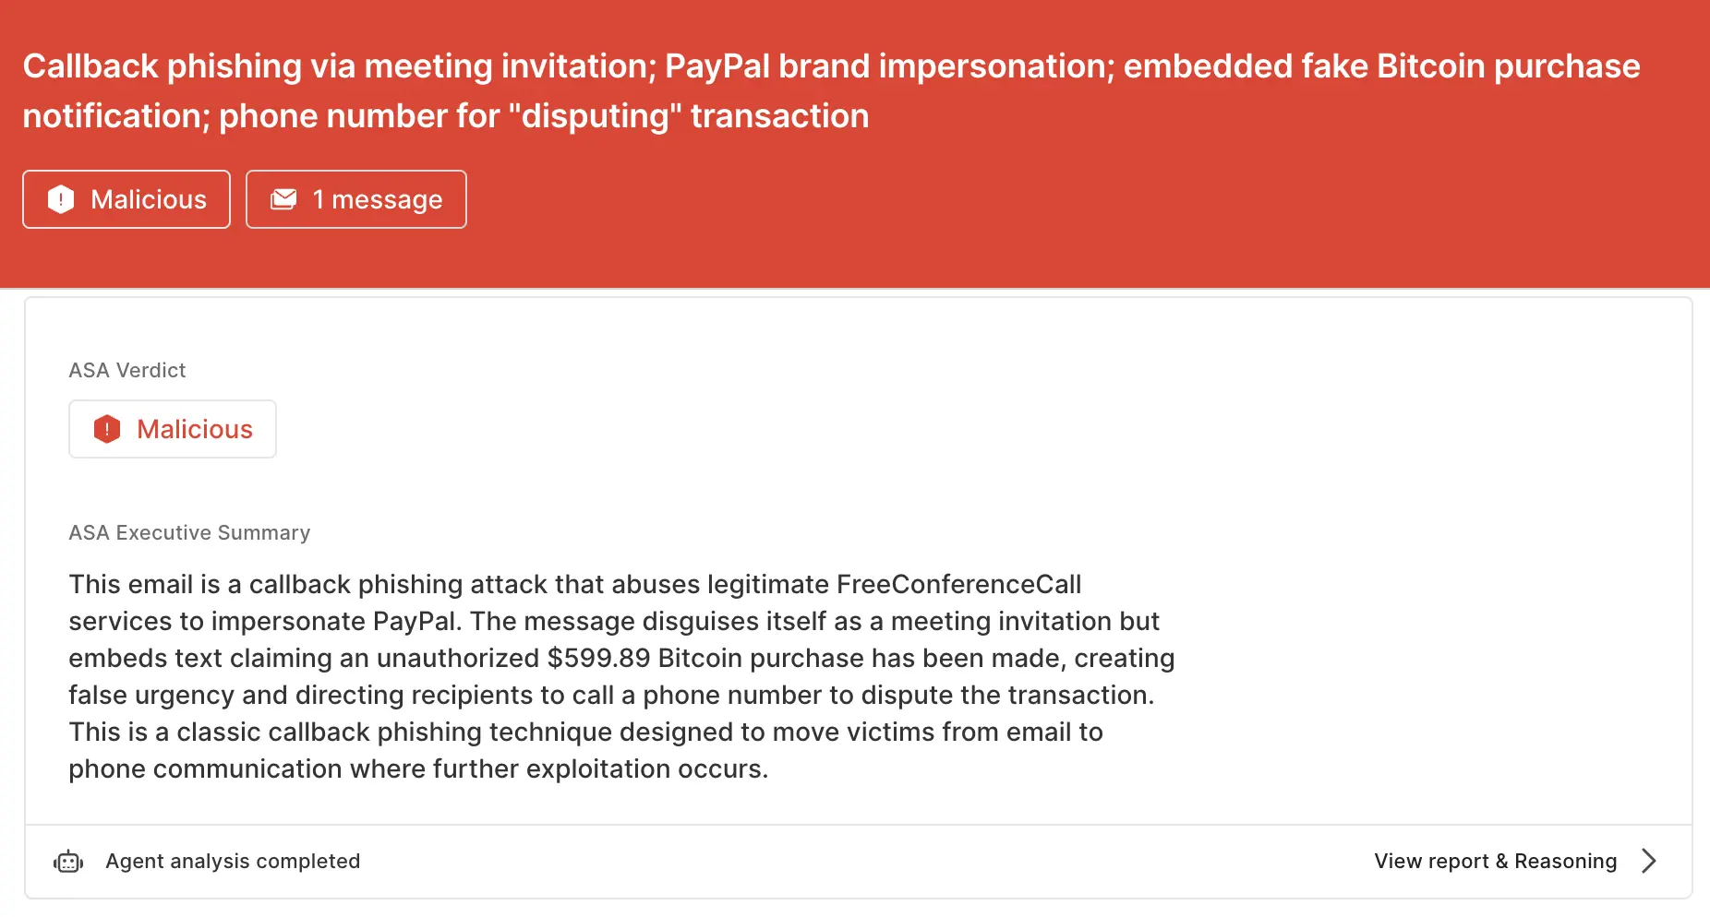Open View report & Reasoning
Screen dimensions: 1710x917
1494,861
